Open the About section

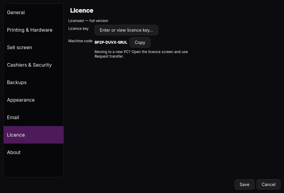(34, 152)
